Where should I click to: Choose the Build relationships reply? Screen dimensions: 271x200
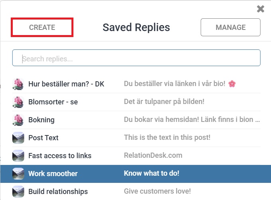point(136,191)
